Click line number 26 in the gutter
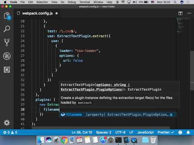The width and height of the screenshot is (194, 145). [x=22, y=51]
